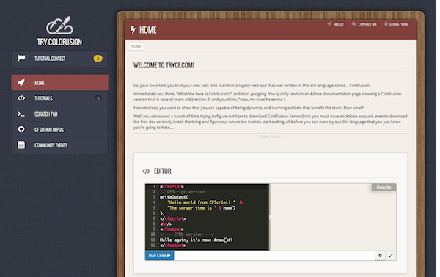Image resolution: width=440 pixels, height=277 pixels.
Task: Click the Editor heading text
Action: 163,171
